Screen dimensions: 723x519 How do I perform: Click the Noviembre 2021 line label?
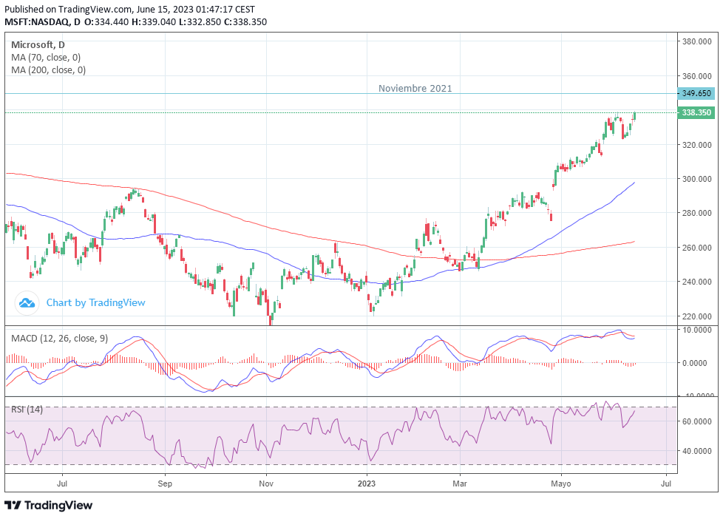point(415,88)
